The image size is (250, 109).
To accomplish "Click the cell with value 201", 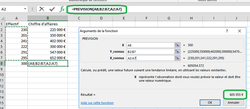I will click(16, 35).
